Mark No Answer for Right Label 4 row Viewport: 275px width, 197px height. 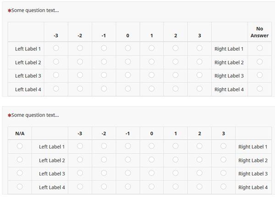[259, 89]
